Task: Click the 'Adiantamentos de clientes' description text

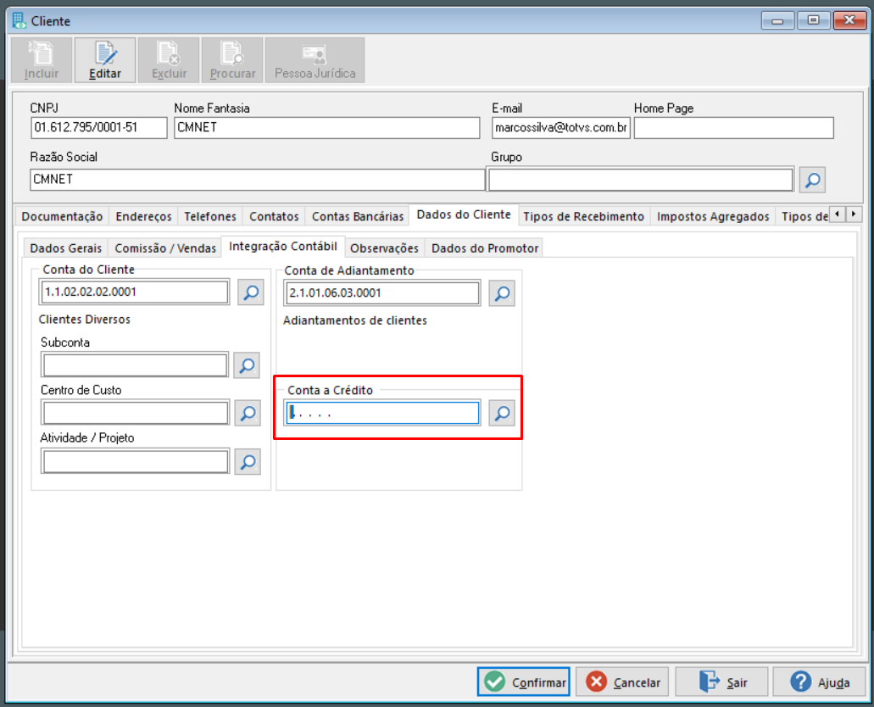Action: [354, 320]
